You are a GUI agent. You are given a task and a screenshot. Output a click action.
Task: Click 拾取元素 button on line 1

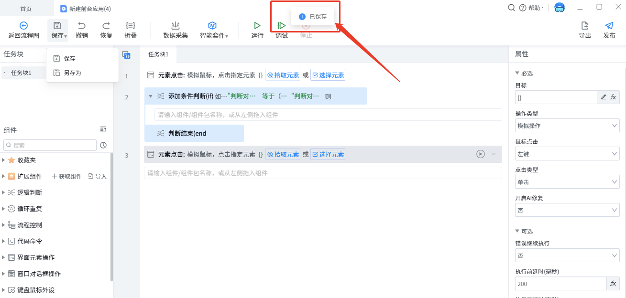(x=283, y=75)
